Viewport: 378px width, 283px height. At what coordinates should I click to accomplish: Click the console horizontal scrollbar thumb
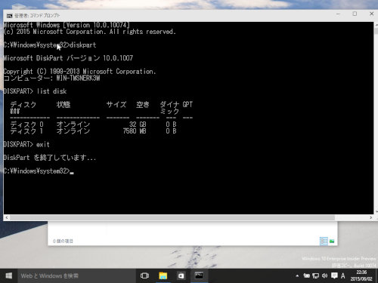coord(172,217)
